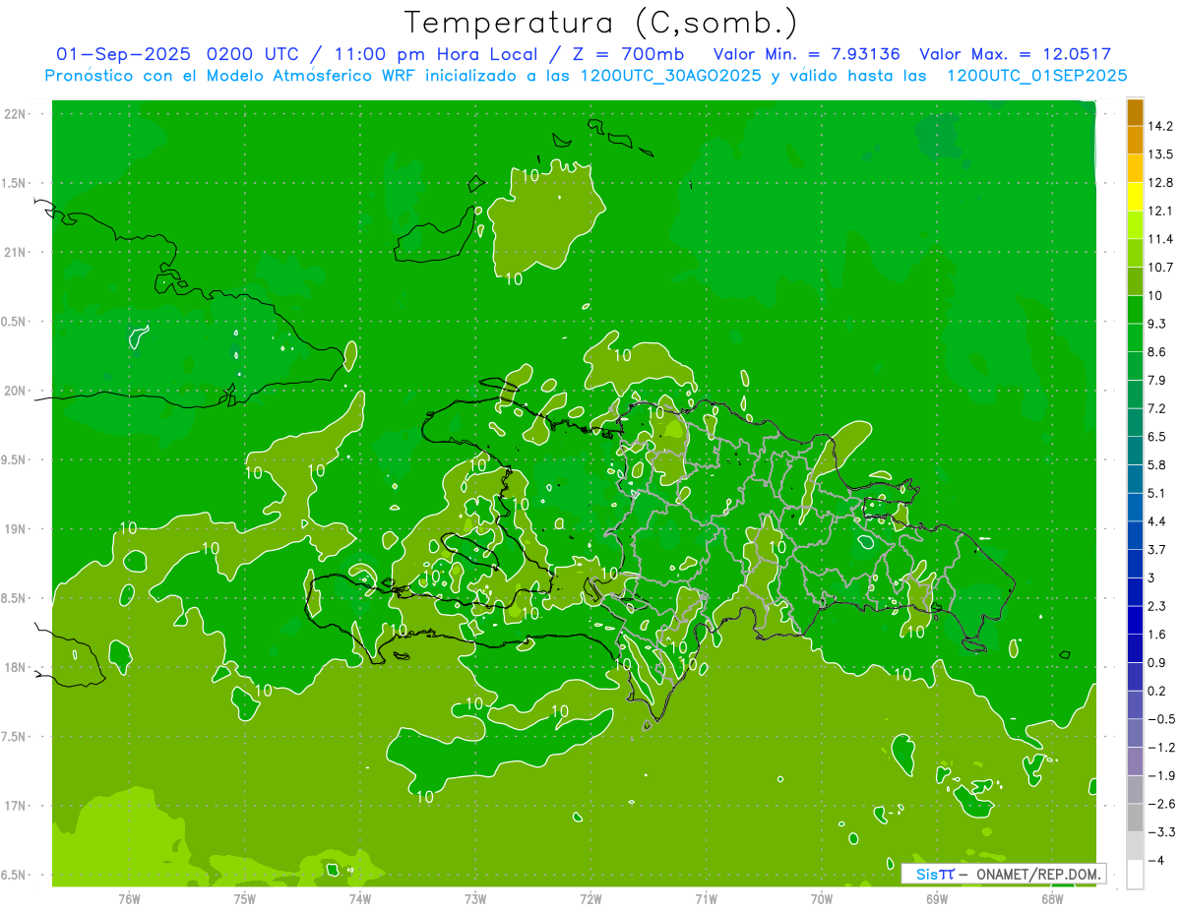The width and height of the screenshot is (1181, 912).
Task: Click the '-0.5' color scale value
Action: tap(1161, 719)
